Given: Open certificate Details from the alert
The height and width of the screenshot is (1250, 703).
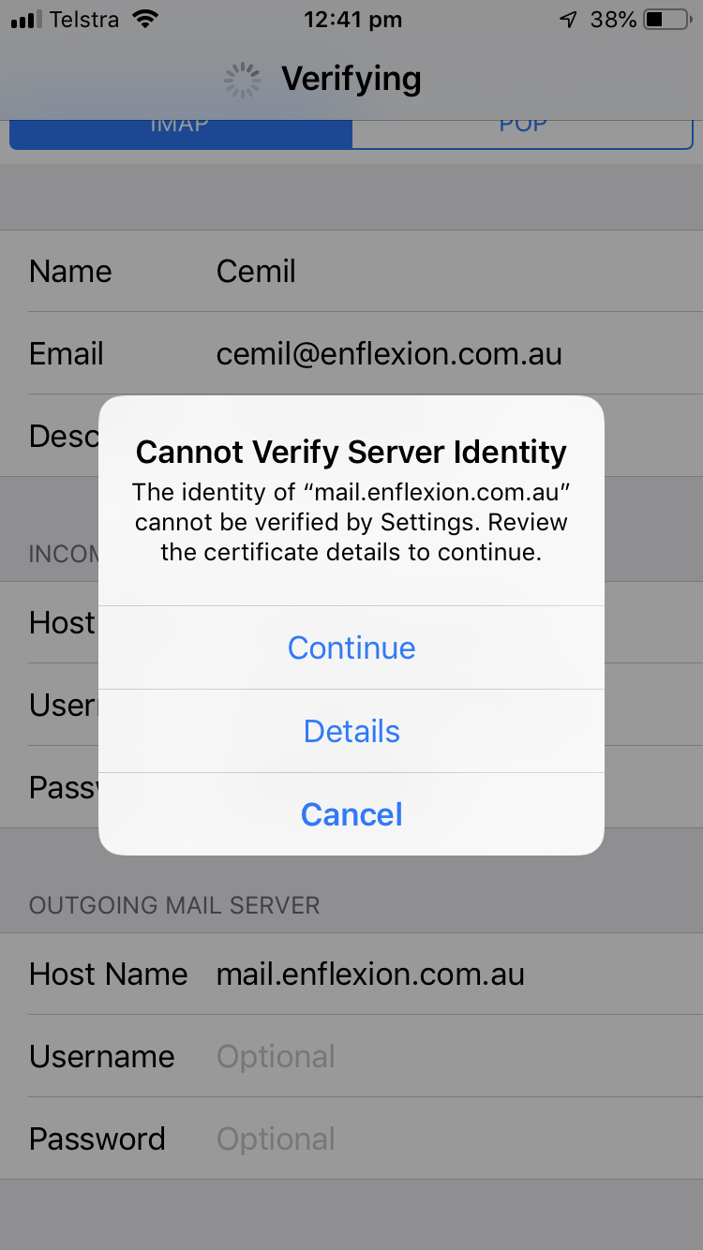Looking at the screenshot, I should (x=351, y=731).
